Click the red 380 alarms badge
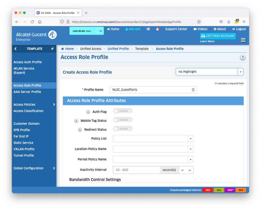 208,190
